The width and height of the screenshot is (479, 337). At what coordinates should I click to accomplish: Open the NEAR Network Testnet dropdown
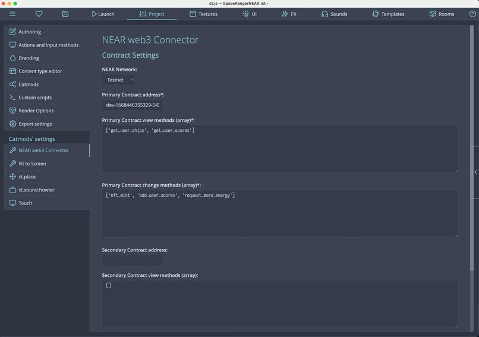(x=118, y=80)
